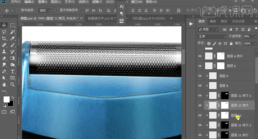Pick the Magic Wand tool
This screenshot has width=258, height=139.
pyautogui.click(x=13, y=32)
